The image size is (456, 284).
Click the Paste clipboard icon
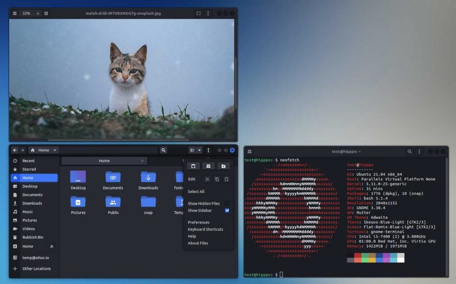coord(226,179)
